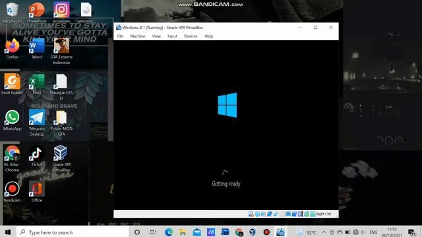Open the notification center icon
The height and width of the screenshot is (237, 422).
pos(411,232)
